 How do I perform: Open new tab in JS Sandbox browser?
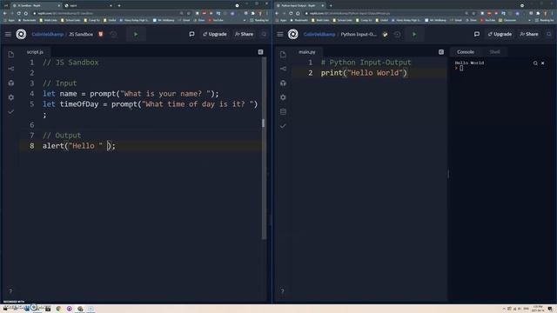[x=119, y=5]
